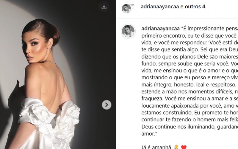Click the caption line "primeiro encontro, eu te disse"

coord(190,35)
